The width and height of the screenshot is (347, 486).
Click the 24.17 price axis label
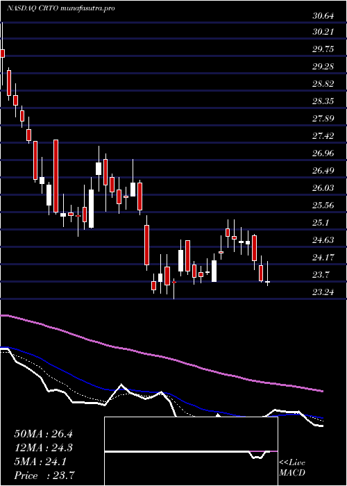(x=323, y=258)
